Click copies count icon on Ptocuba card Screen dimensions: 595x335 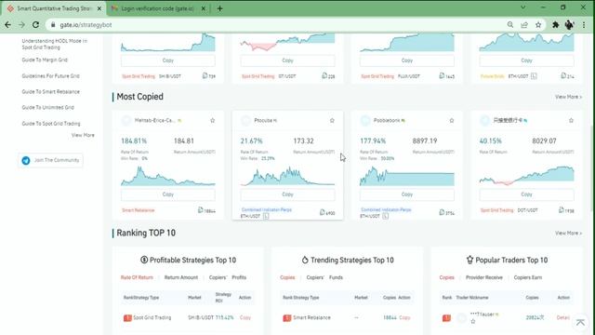point(323,212)
